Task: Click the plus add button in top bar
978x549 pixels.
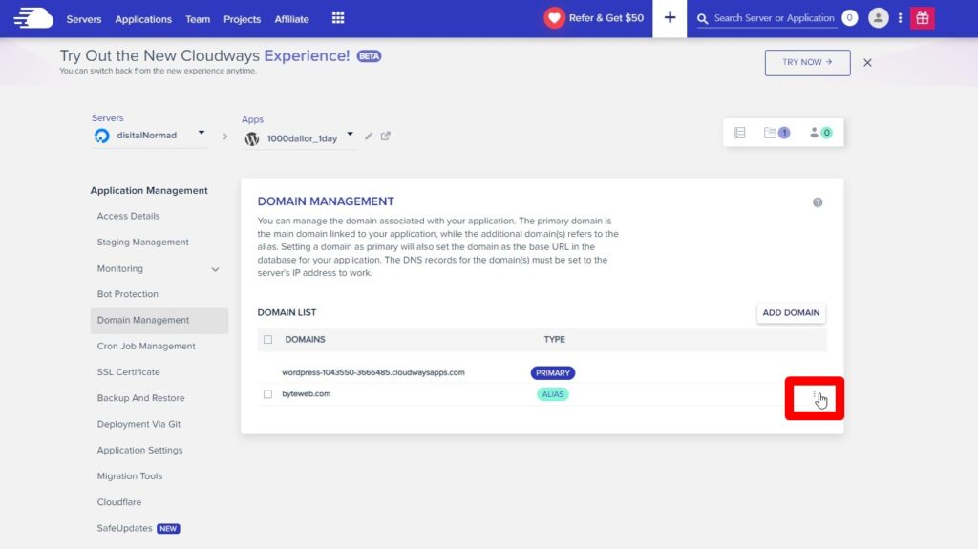Action: 670,18
